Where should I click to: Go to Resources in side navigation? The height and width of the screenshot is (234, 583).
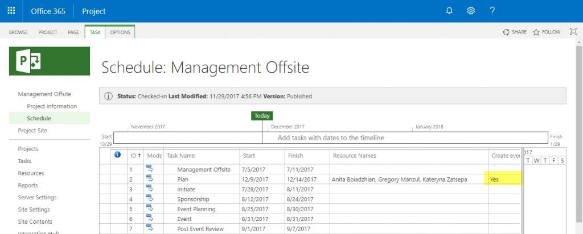tap(31, 173)
